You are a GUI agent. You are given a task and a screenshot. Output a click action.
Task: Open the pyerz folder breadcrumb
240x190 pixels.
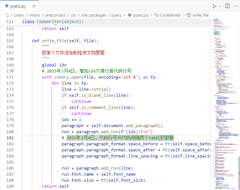[116, 15]
